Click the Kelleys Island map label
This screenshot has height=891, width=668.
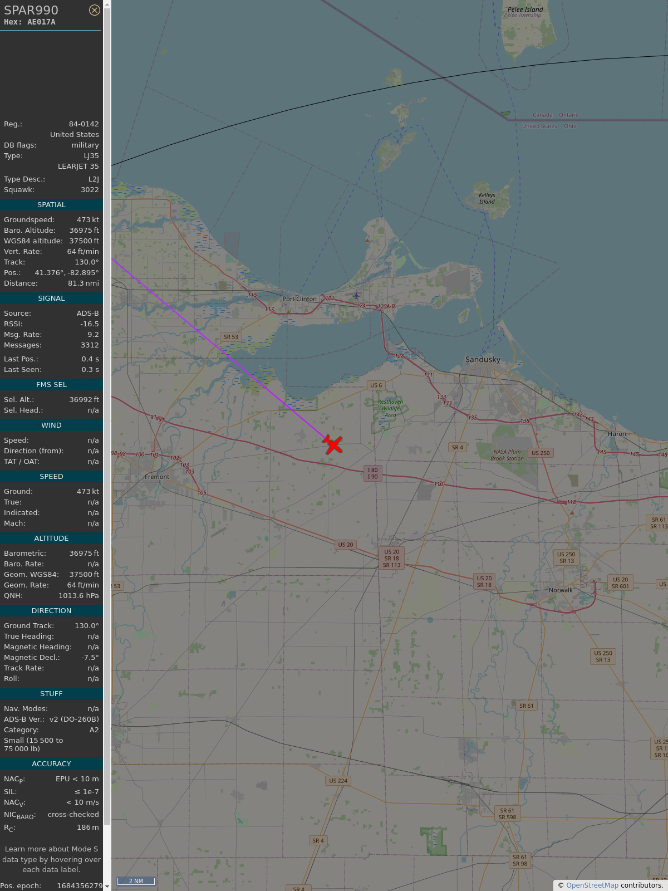point(487,198)
